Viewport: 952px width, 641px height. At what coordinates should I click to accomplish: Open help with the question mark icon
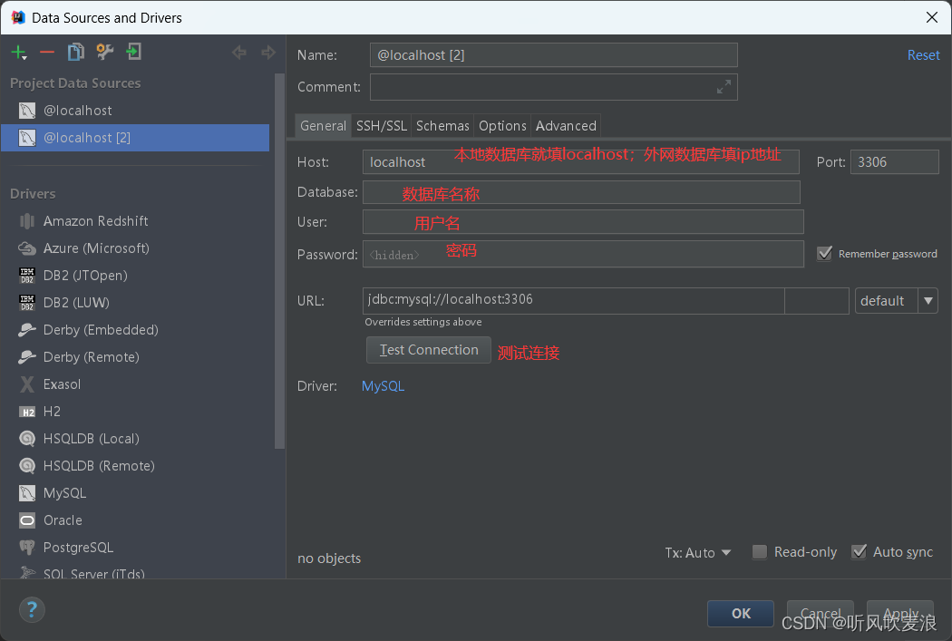[x=32, y=609]
